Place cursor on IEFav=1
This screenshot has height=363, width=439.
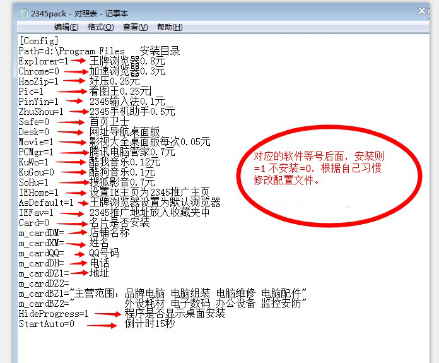point(36,213)
